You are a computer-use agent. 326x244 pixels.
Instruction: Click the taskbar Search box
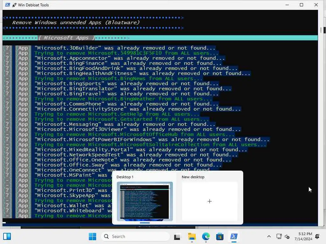click(x=135, y=236)
